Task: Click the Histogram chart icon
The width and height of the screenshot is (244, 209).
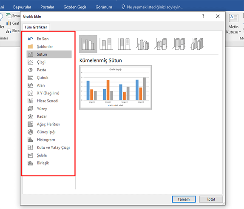Action: [30, 140]
